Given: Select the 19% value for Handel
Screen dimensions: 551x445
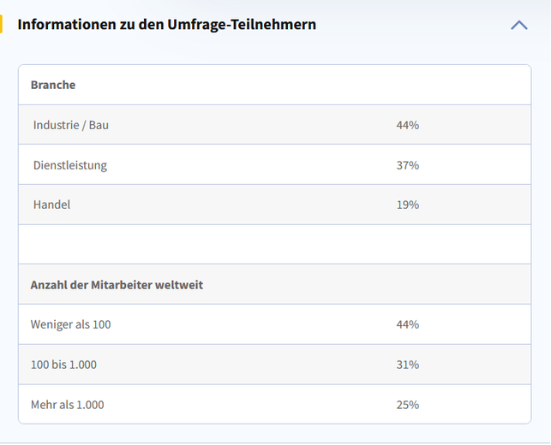Looking at the screenshot, I should [x=407, y=205].
